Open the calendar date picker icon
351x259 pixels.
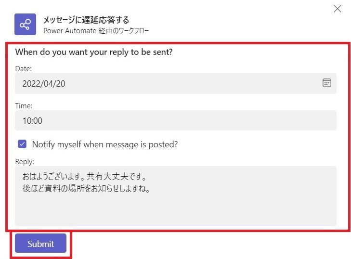click(327, 83)
